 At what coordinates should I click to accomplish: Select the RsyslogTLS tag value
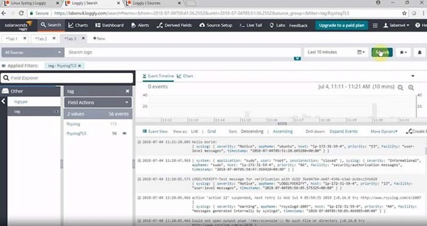(76, 133)
